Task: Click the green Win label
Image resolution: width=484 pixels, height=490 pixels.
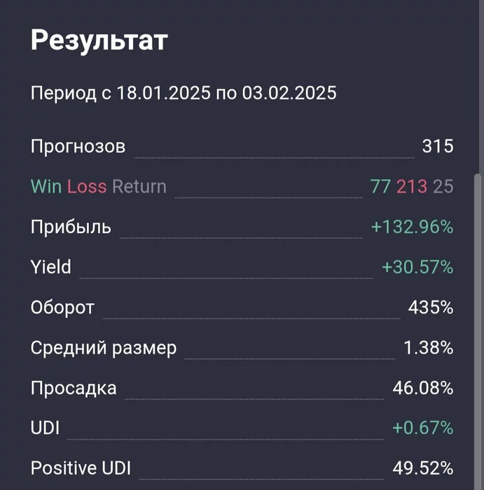Action: tap(46, 187)
